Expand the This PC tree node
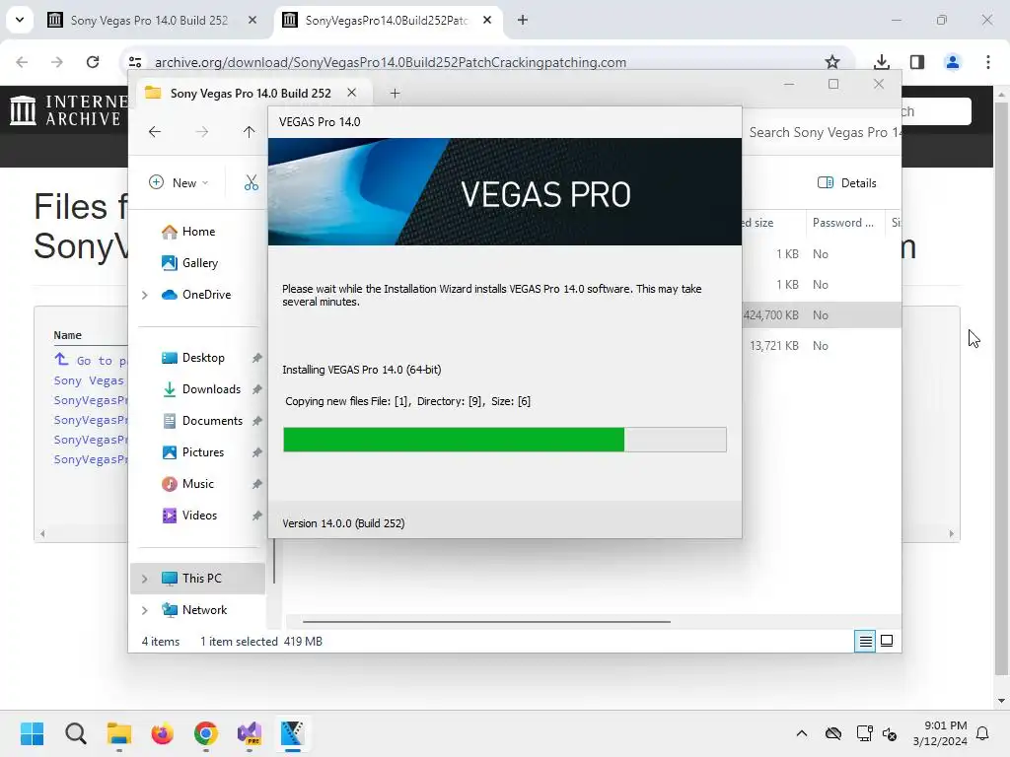The height and width of the screenshot is (757, 1010). pos(144,579)
